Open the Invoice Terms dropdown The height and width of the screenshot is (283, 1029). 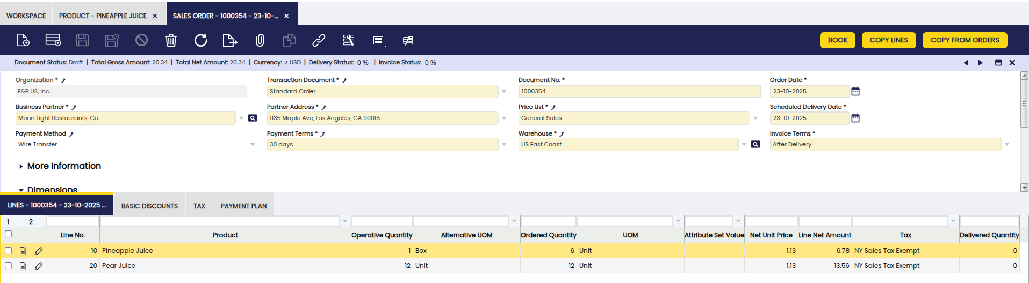[1007, 144]
